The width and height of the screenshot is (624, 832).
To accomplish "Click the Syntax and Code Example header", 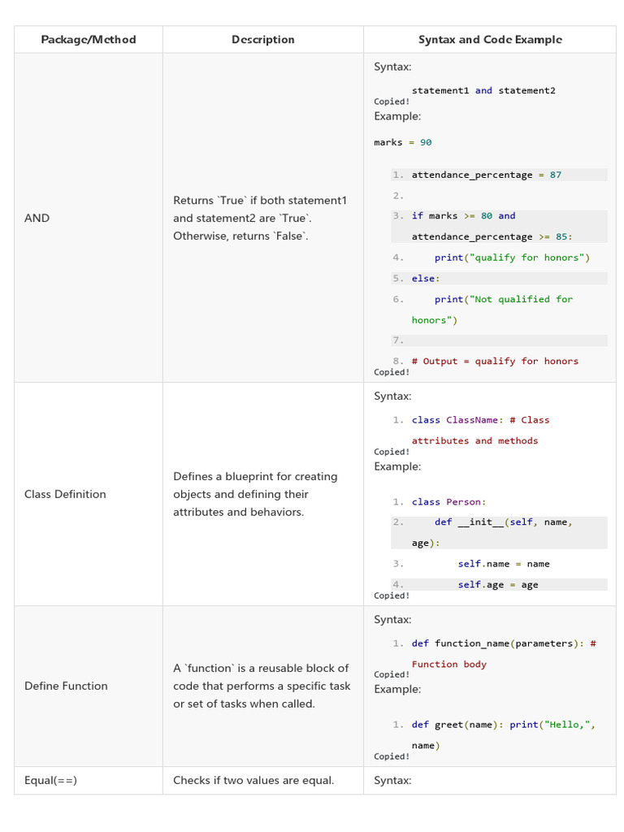I will (490, 40).
